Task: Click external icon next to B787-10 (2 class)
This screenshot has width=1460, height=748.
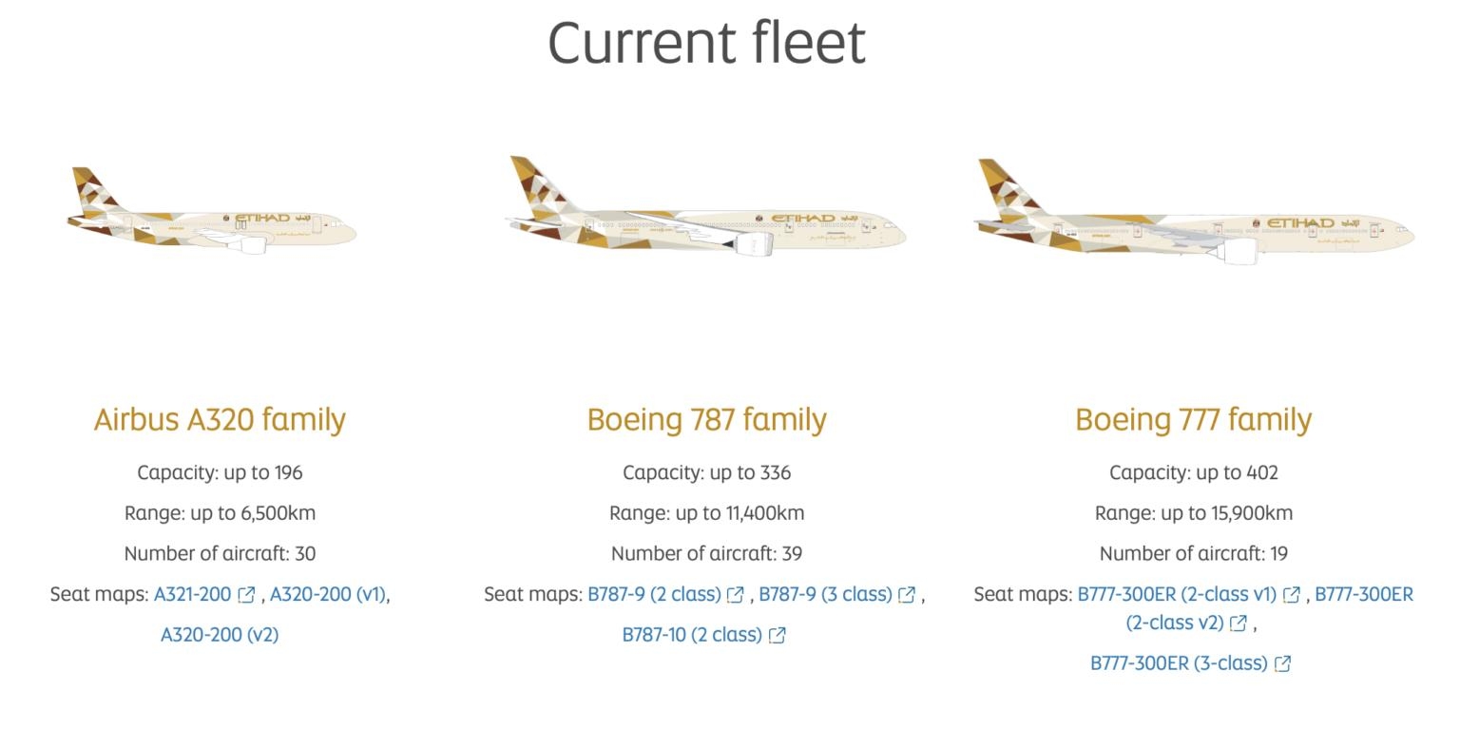Action: point(777,636)
